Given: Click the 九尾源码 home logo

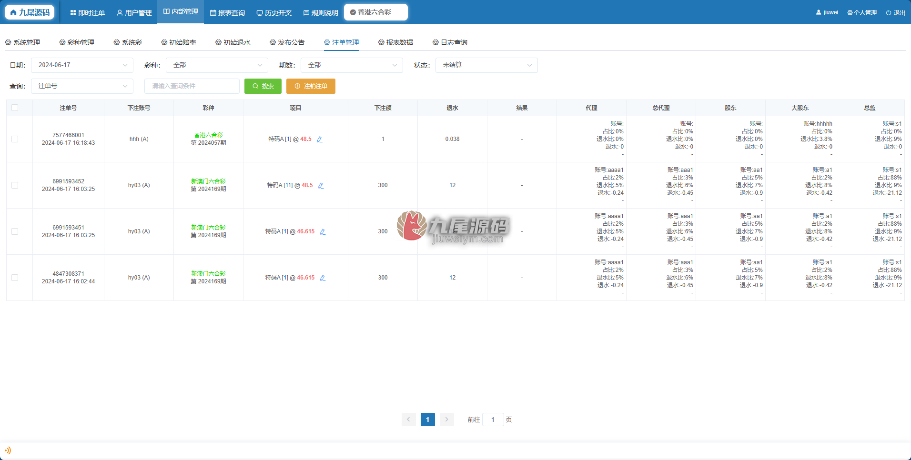Looking at the screenshot, I should click(30, 12).
